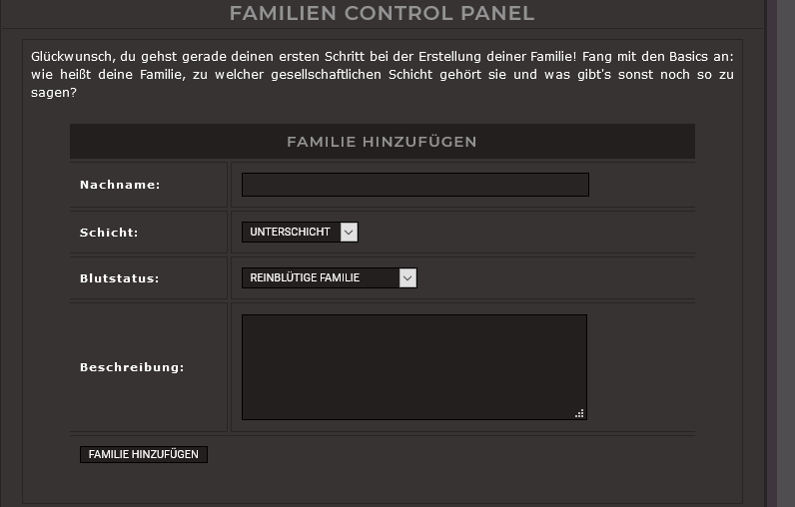Click inside the Beschreibung text area

413,366
